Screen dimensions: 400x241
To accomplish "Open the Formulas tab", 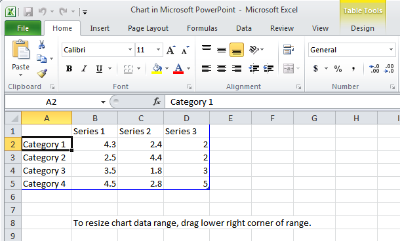I will click(x=202, y=28).
